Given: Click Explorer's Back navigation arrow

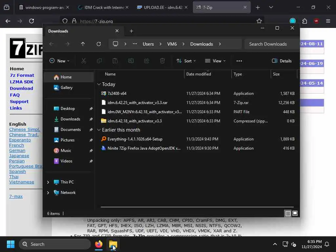Looking at the screenshot, I should pos(52,44).
